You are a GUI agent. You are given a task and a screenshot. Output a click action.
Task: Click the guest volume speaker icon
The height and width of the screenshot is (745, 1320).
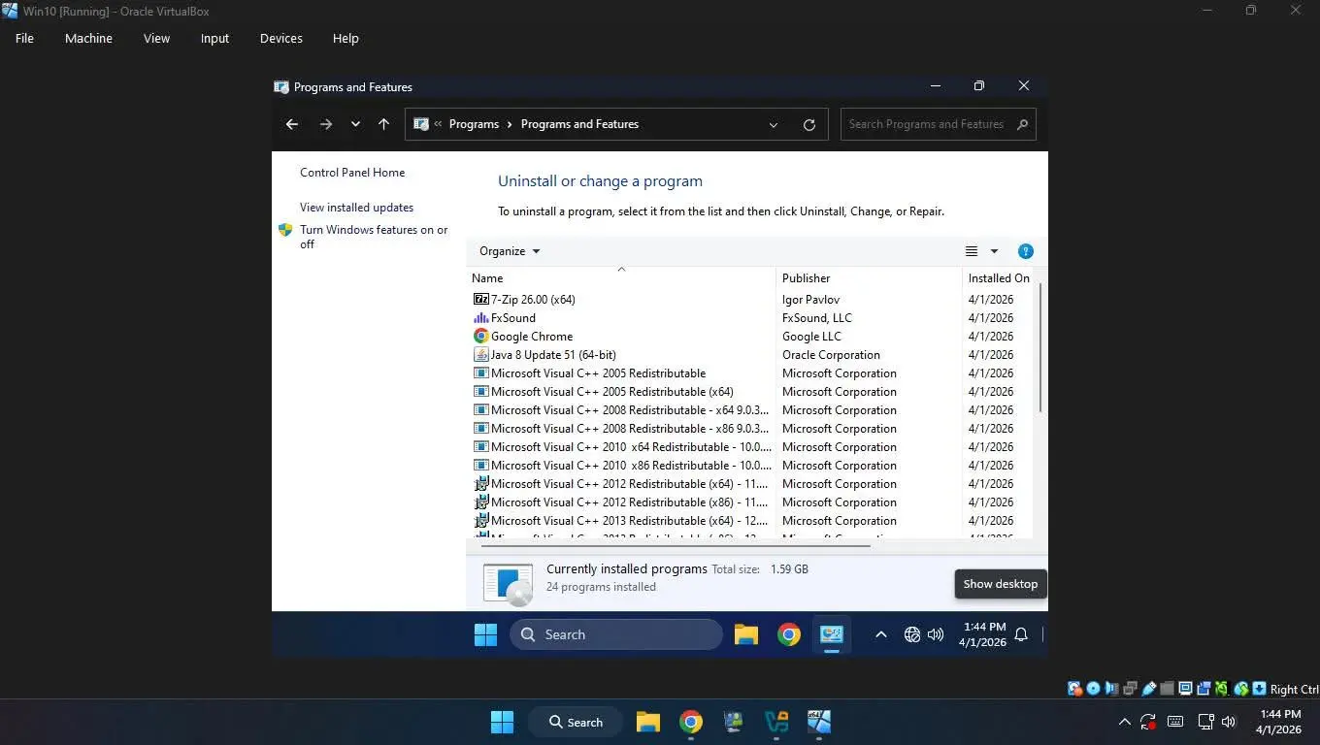coord(936,634)
